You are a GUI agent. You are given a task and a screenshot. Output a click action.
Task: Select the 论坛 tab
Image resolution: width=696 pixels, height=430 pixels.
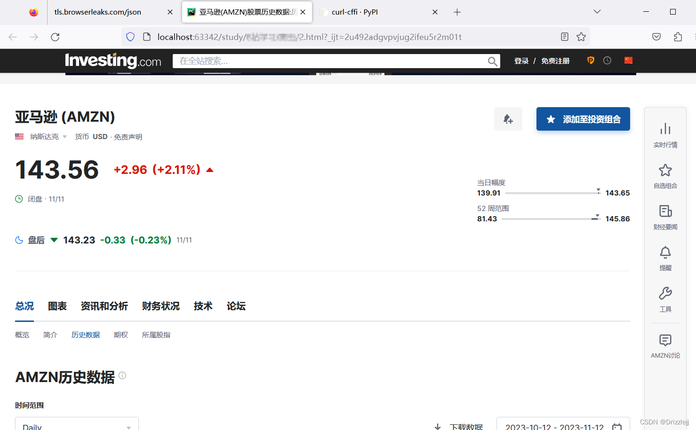tap(236, 306)
